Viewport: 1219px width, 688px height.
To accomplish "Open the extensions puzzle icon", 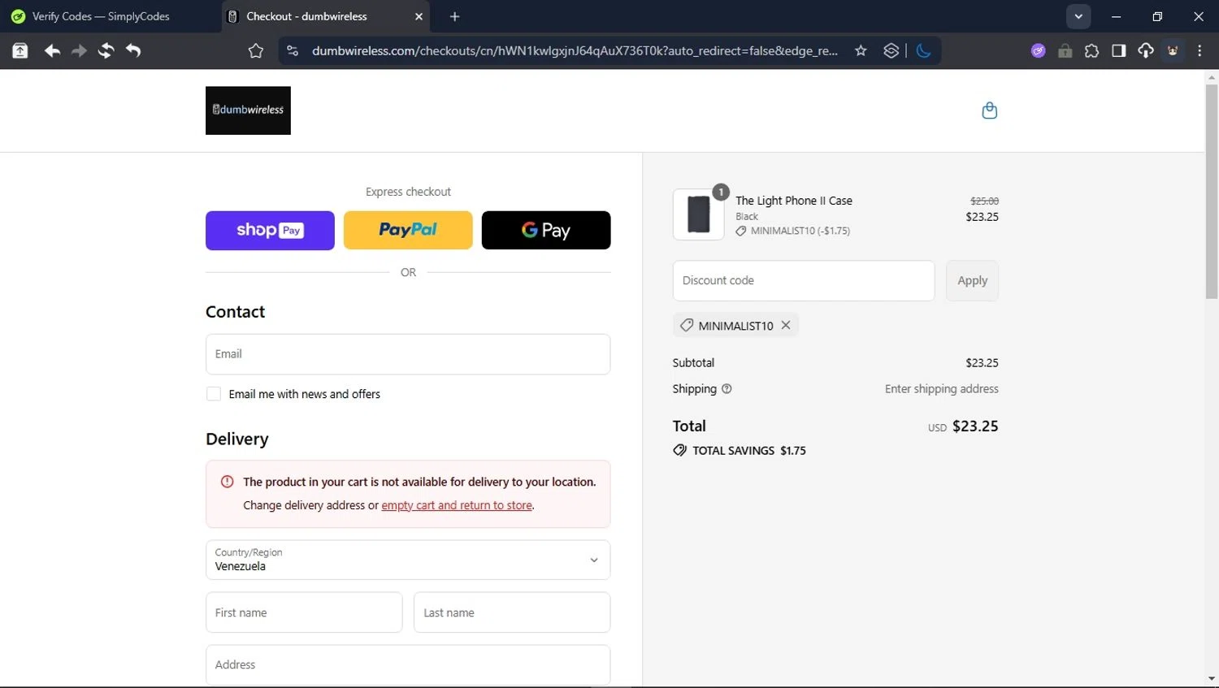I will click(1091, 51).
